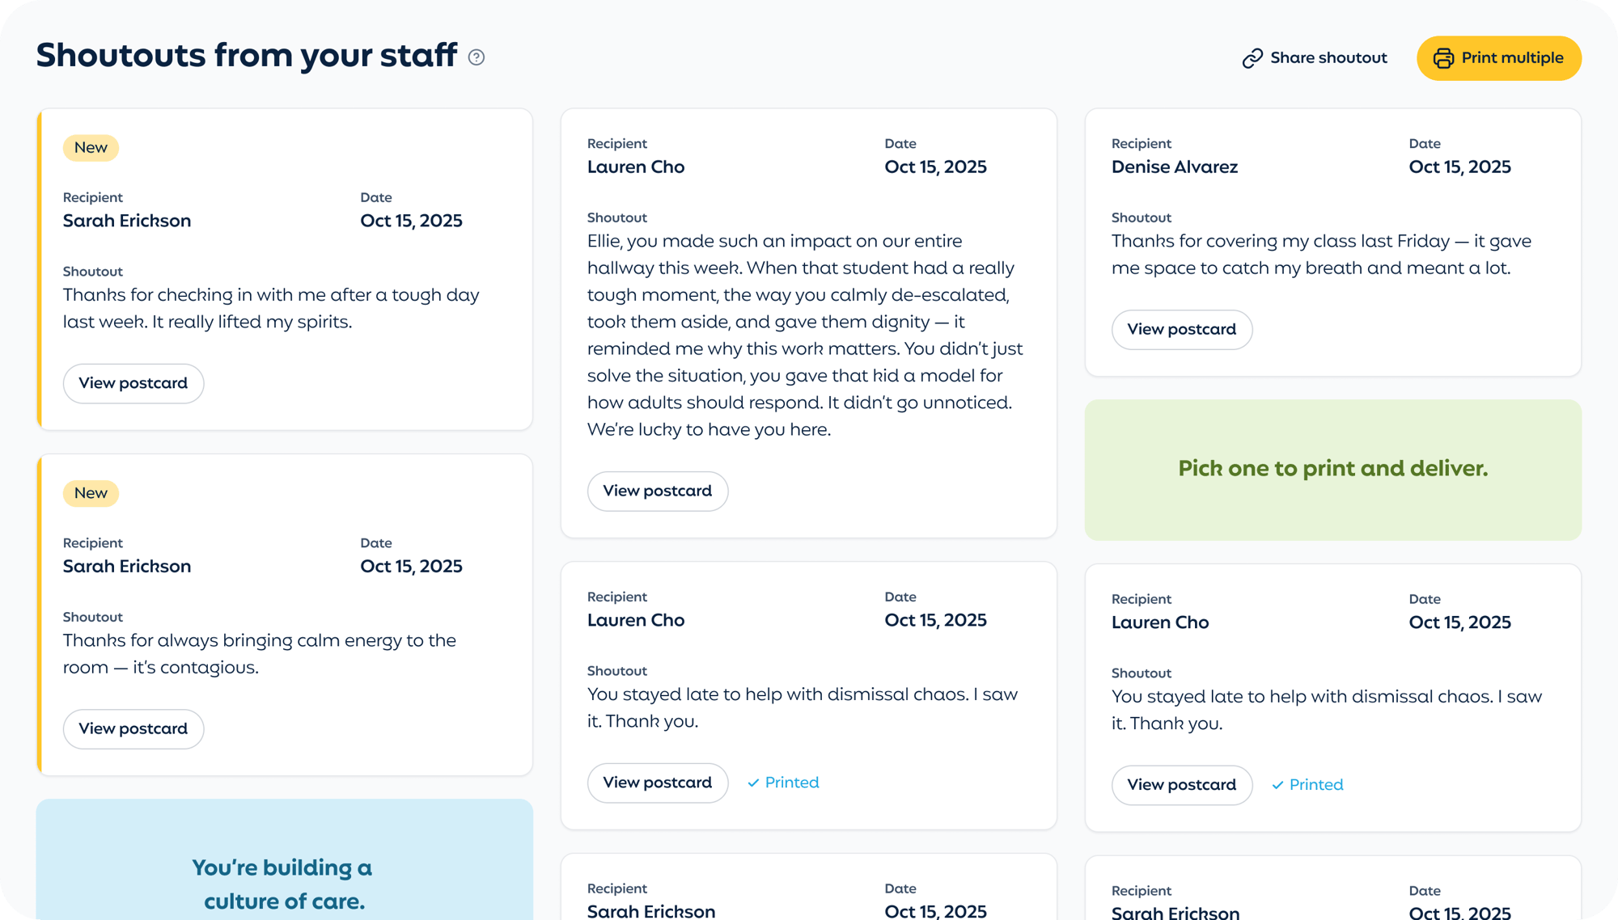Click the Printed checkmark in right column card
Viewport: 1618px width, 920px height.
pyautogui.click(x=1277, y=785)
